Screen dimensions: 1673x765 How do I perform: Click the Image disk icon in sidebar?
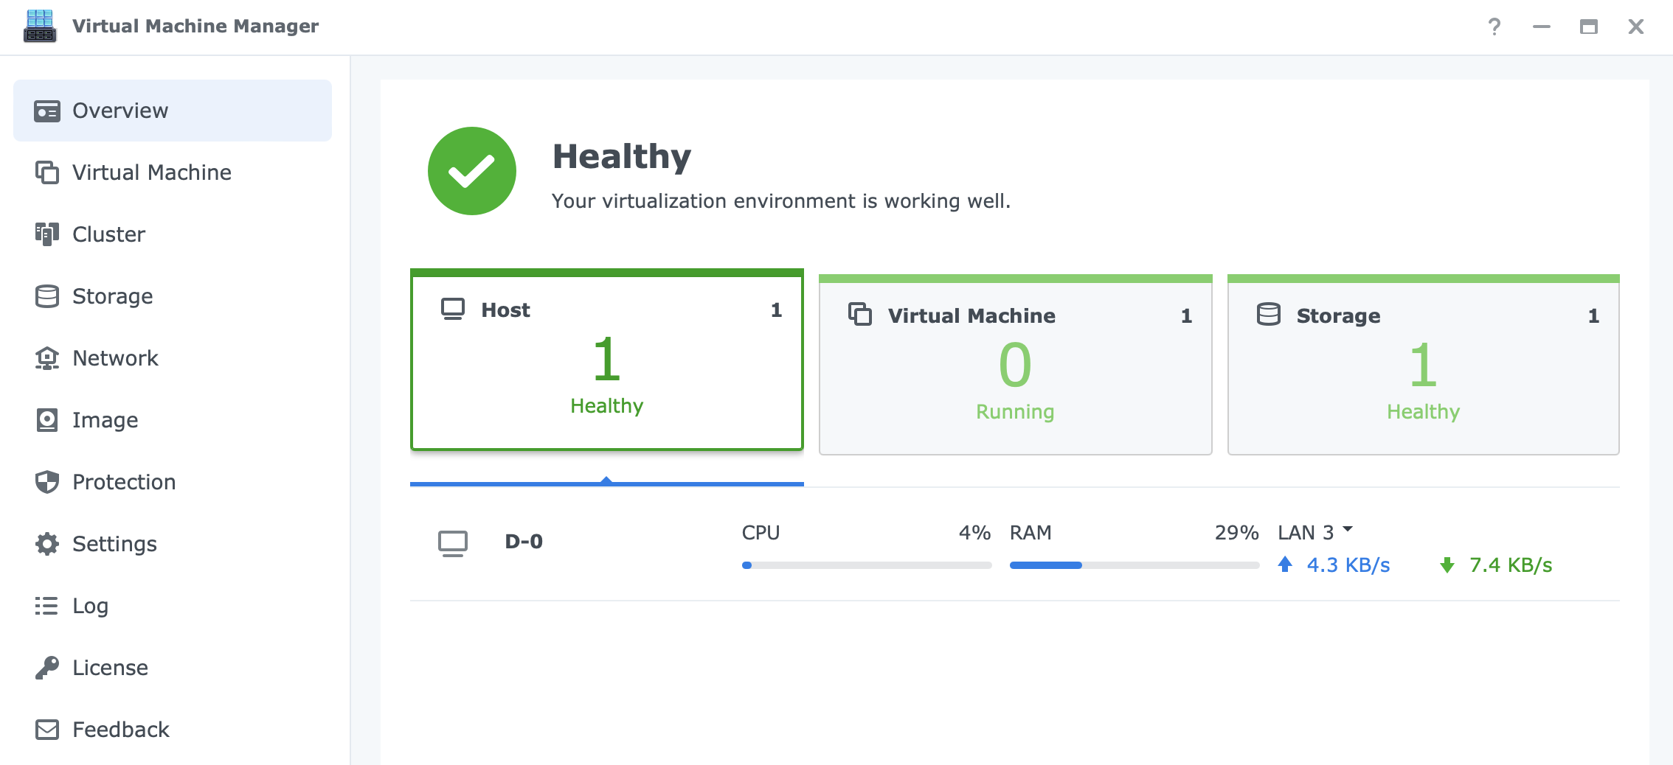click(x=47, y=420)
